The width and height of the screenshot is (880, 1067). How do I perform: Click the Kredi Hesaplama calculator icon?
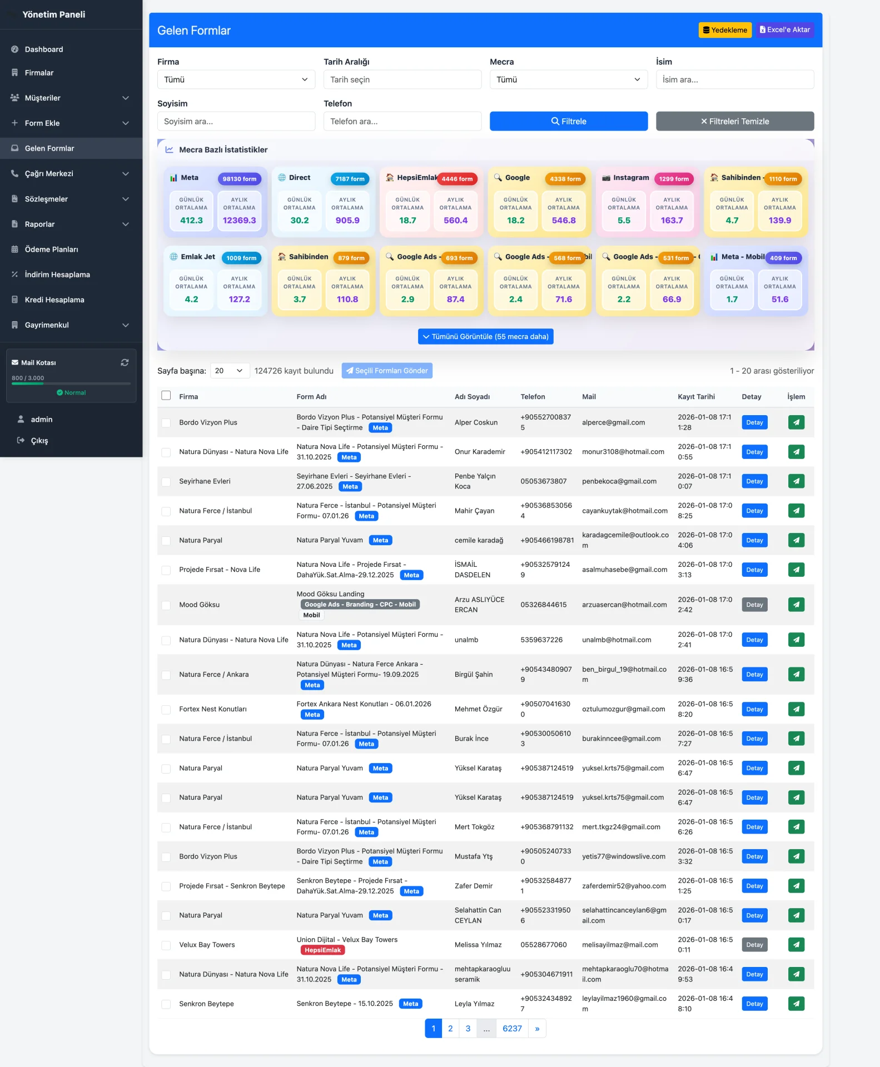pyautogui.click(x=15, y=300)
